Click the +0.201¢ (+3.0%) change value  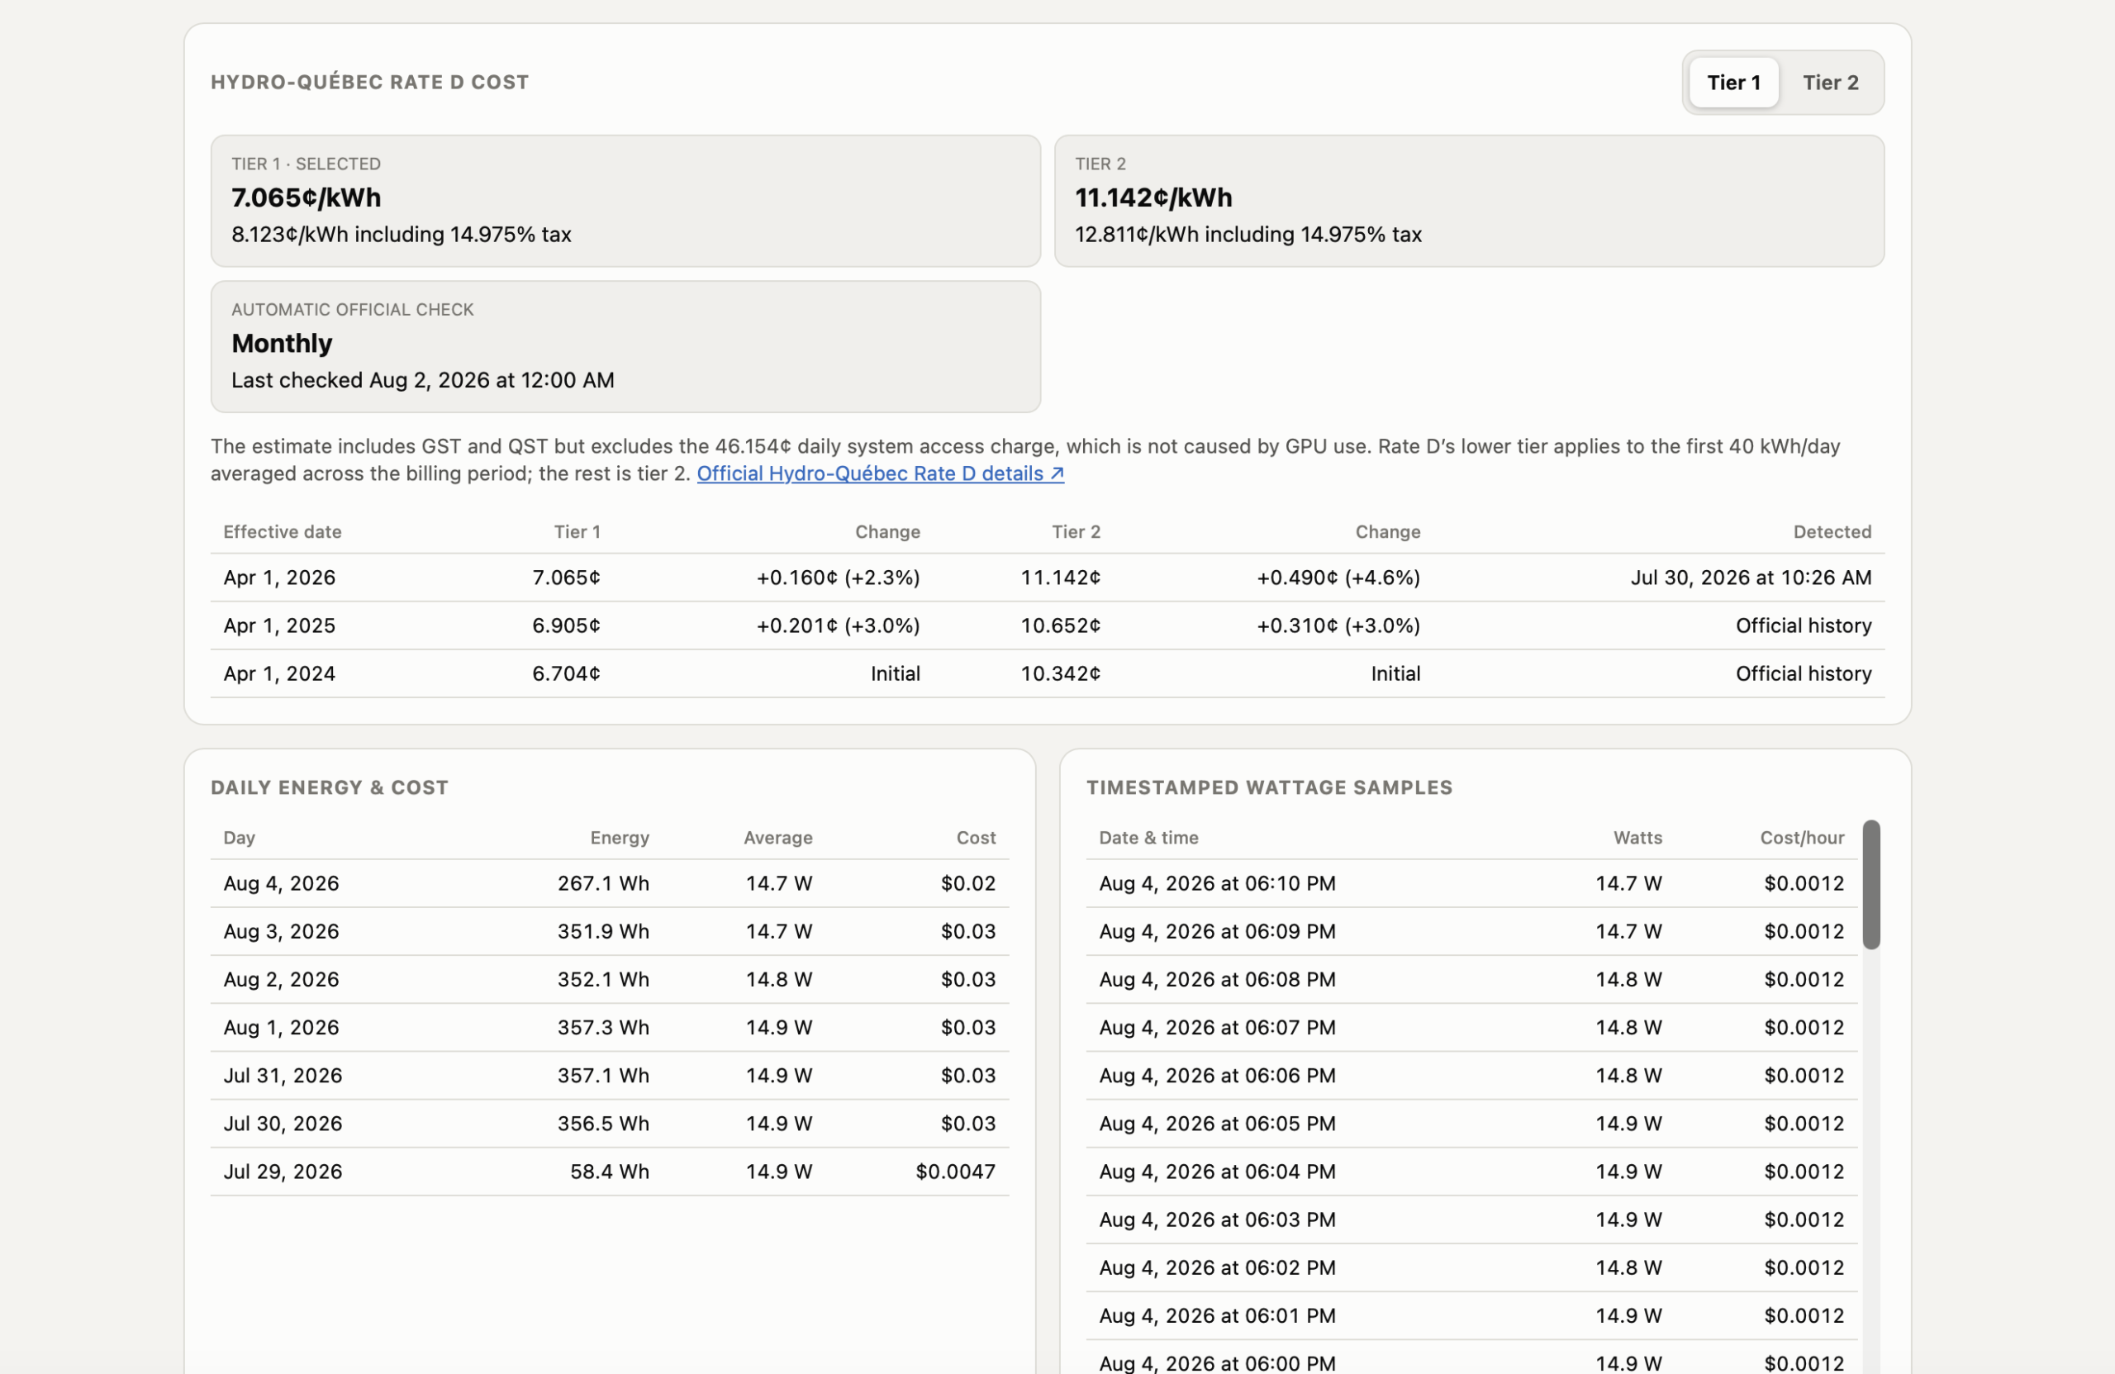point(838,625)
